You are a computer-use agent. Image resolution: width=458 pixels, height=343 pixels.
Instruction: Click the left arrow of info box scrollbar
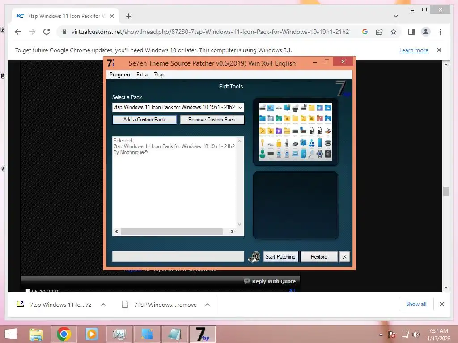point(117,232)
